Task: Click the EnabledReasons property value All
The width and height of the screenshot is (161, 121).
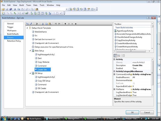Action: pyautogui.click(x=134, y=77)
